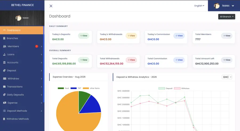
Task: Click the Members people icon
Action: coord(5,46)
